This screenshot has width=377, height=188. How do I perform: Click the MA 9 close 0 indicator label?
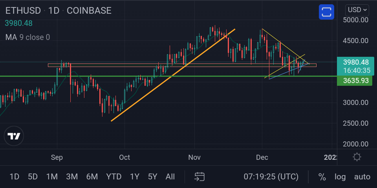pos(27,37)
